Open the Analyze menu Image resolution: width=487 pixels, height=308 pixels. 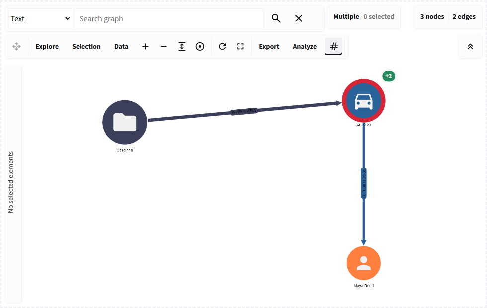point(304,47)
